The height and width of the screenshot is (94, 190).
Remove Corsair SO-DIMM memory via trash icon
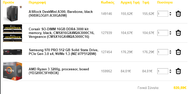[x=178, y=33]
